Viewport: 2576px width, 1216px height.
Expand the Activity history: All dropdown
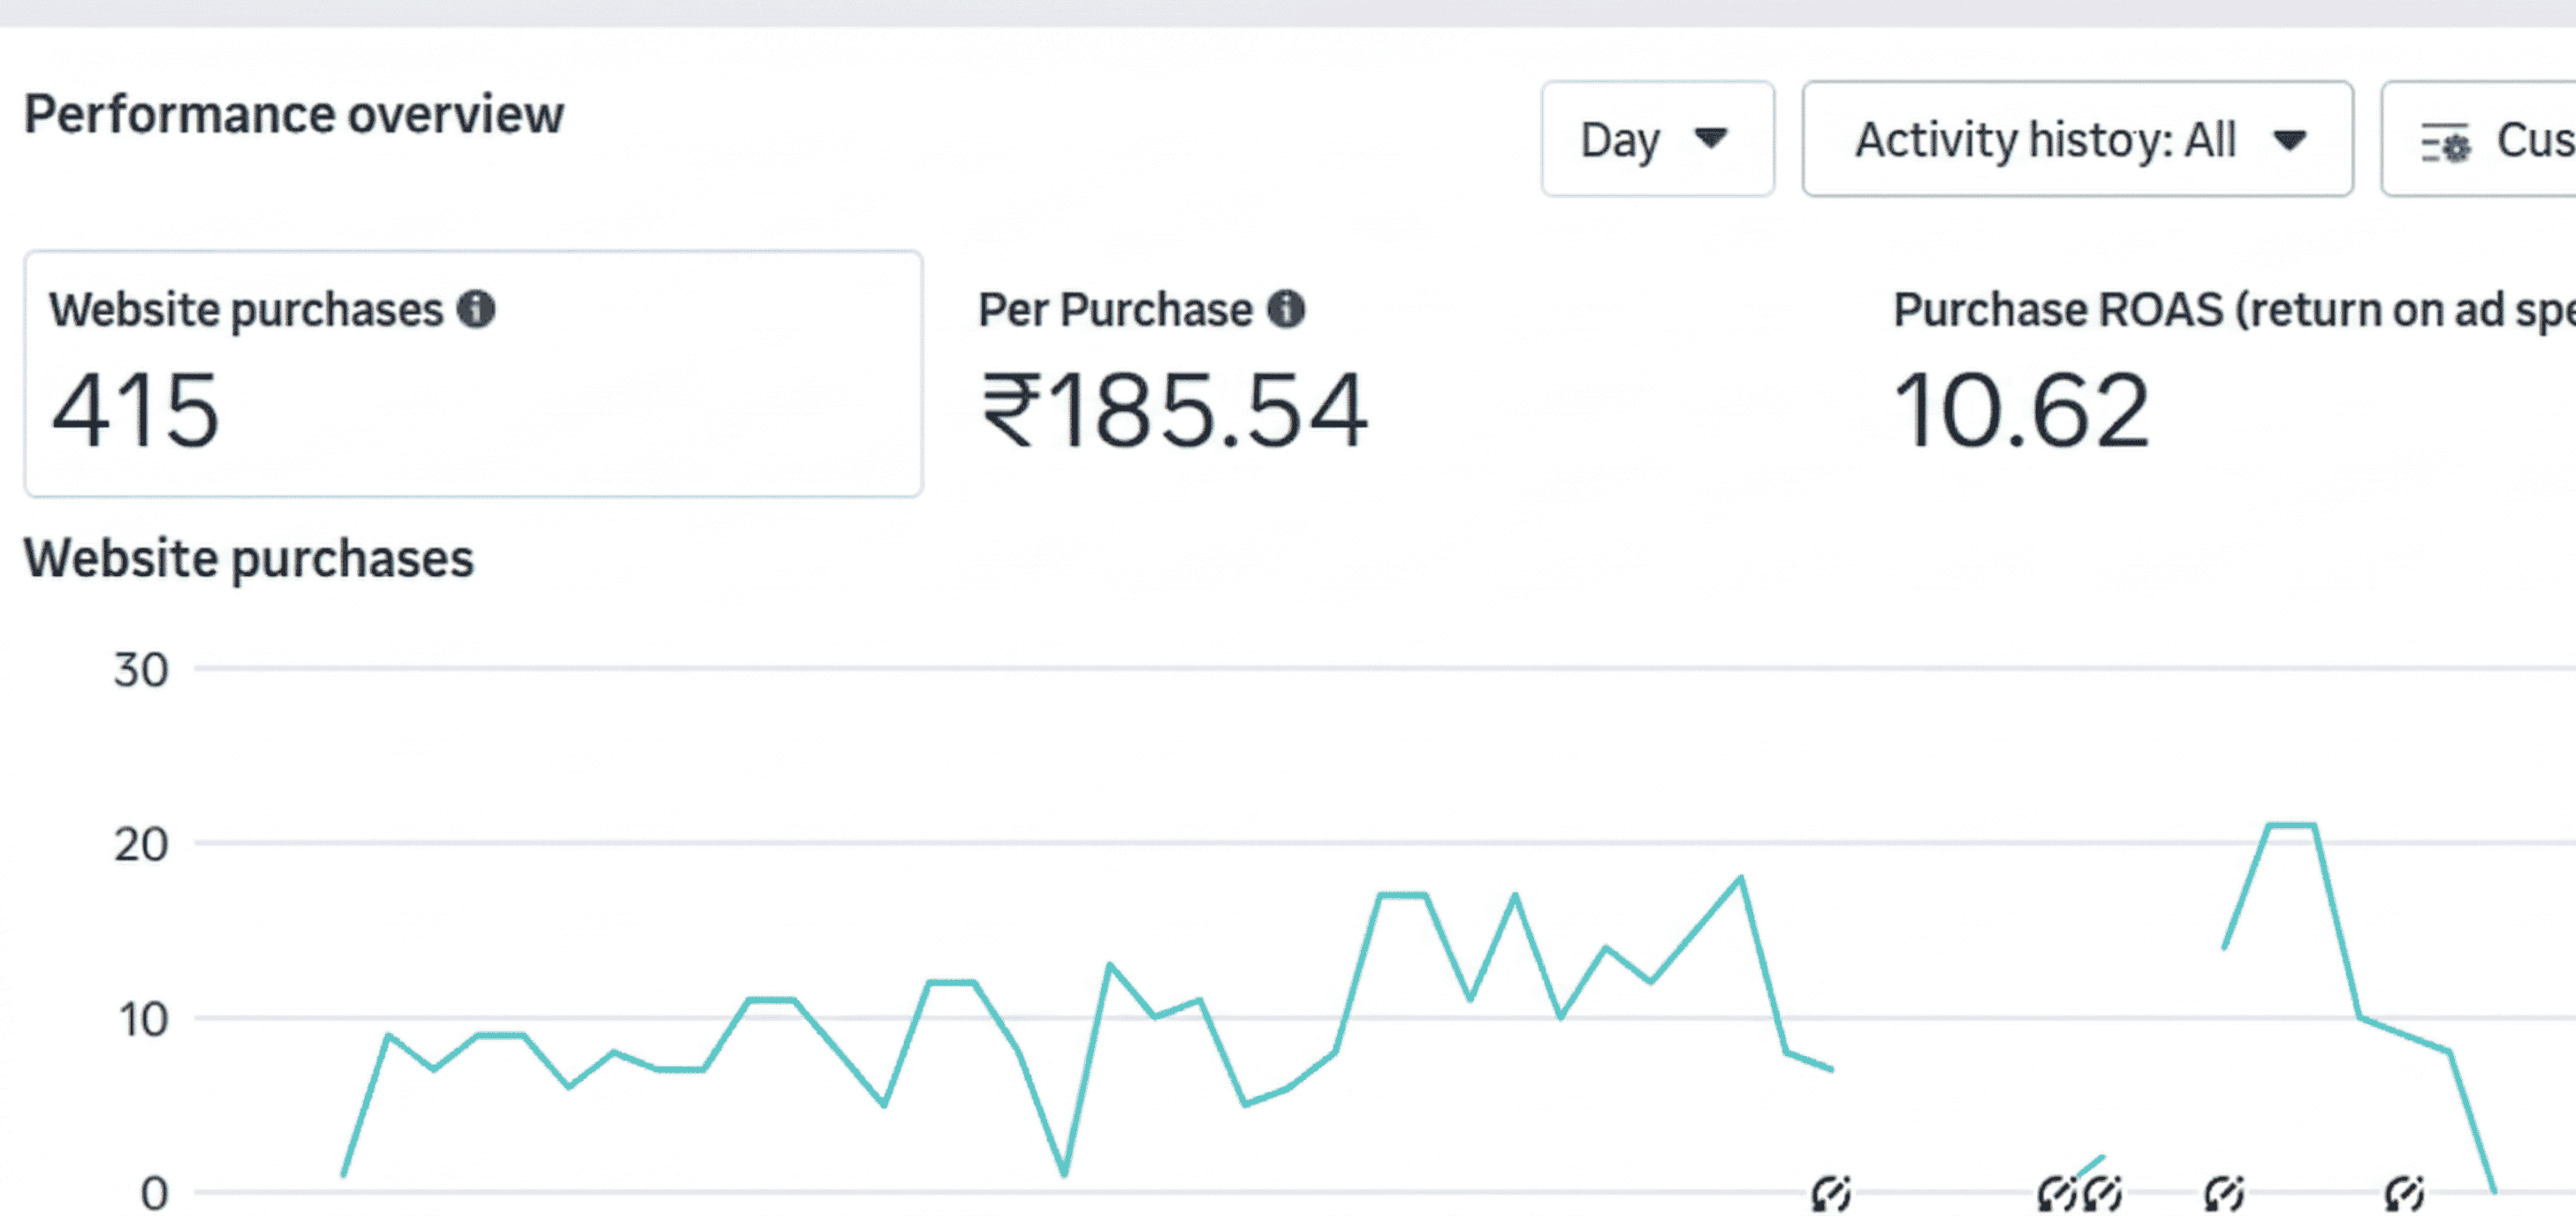point(2076,139)
